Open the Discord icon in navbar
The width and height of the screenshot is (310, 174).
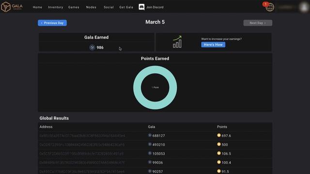pos(141,7)
